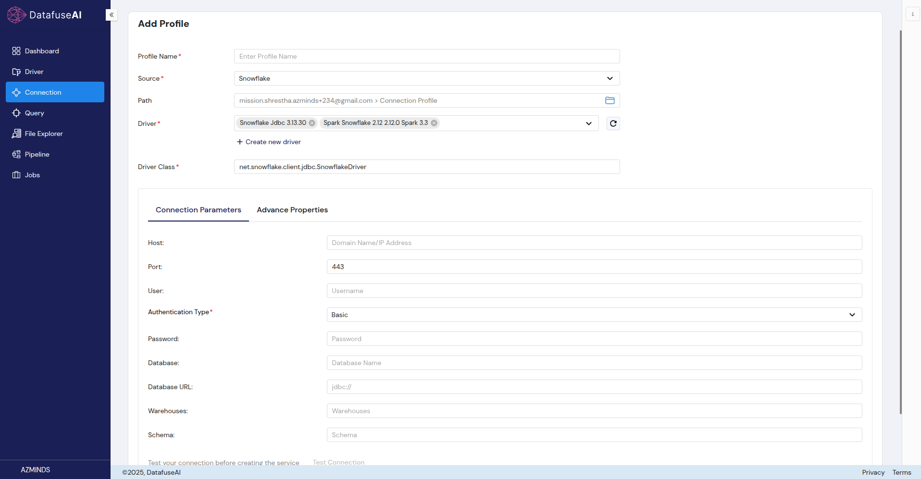Viewport: 921px width, 479px height.
Task: Collapse the sidebar with double-chevron button
Action: click(x=112, y=15)
